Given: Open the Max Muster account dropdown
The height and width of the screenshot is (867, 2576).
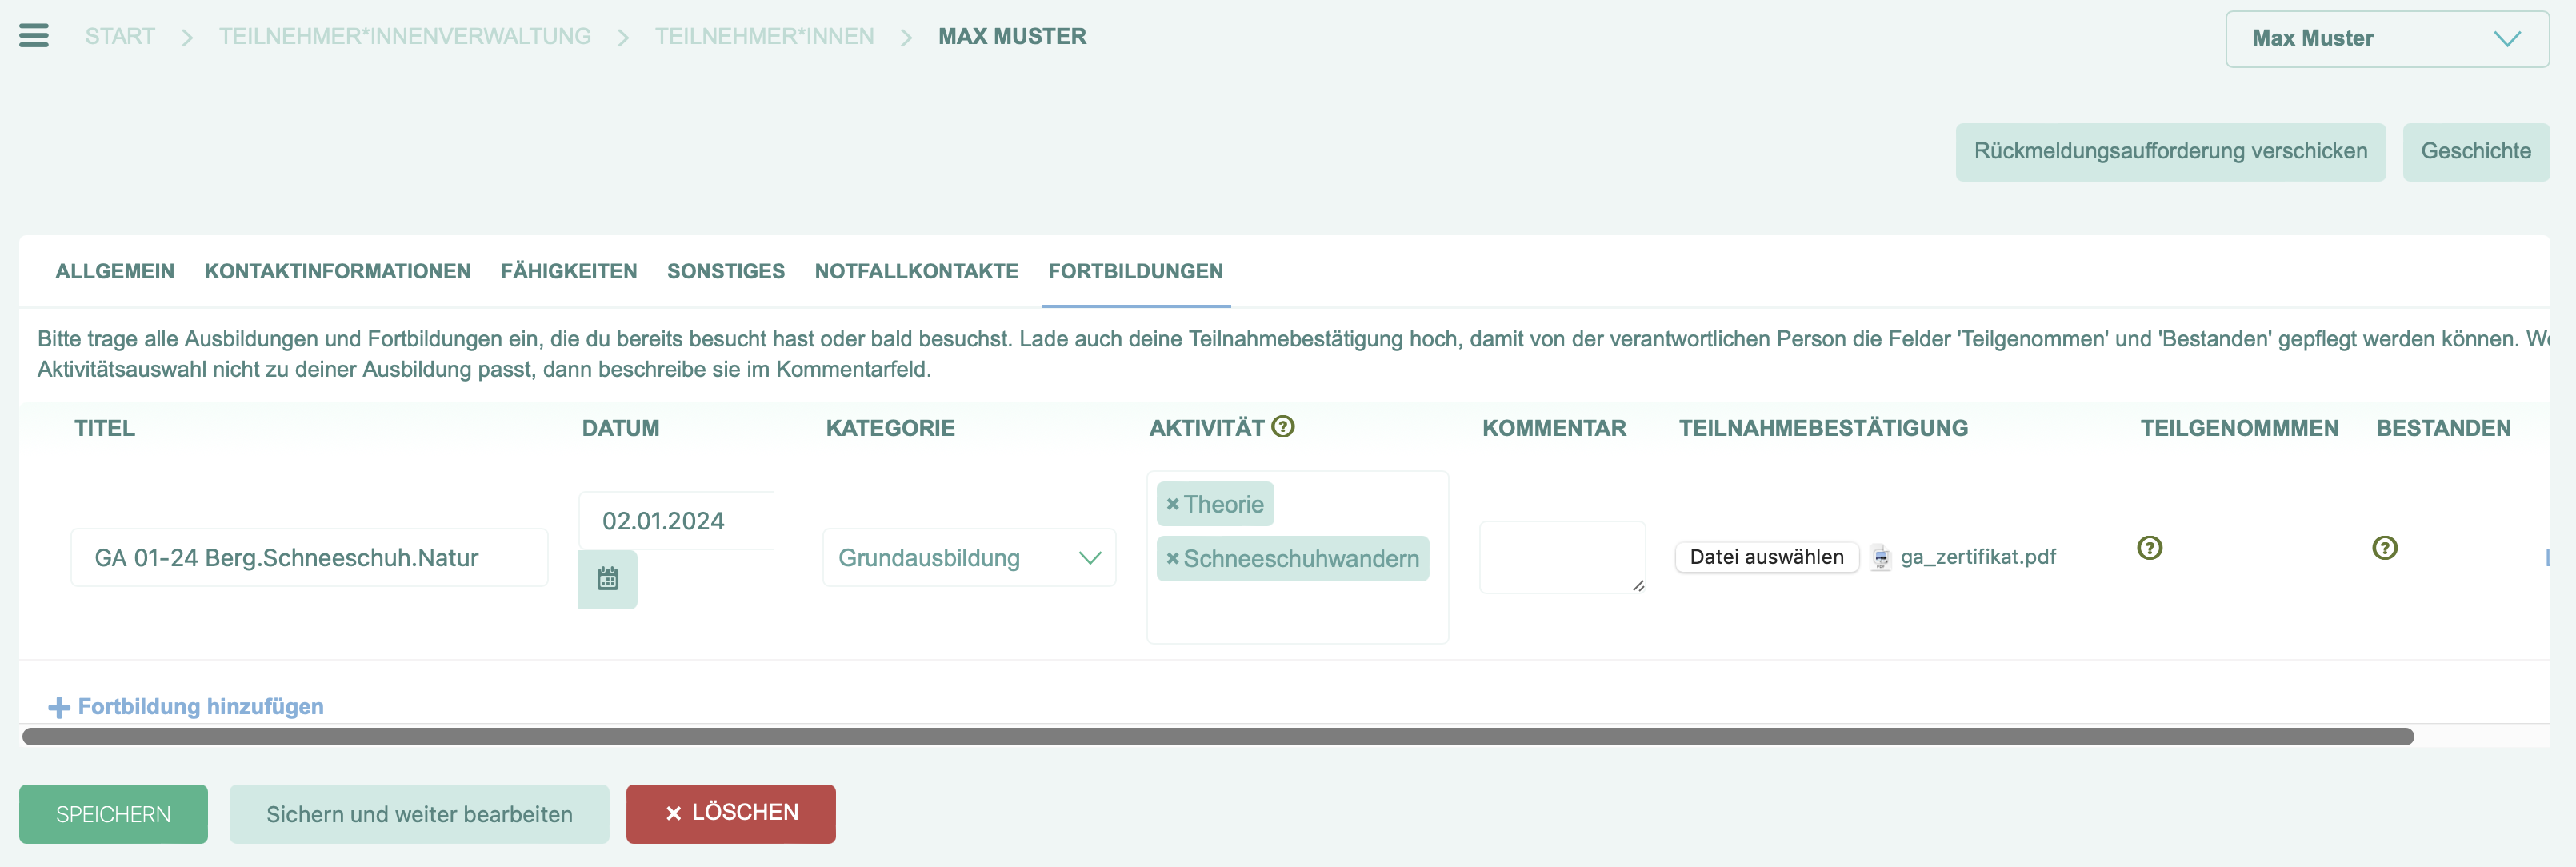Looking at the screenshot, I should coord(2386,38).
